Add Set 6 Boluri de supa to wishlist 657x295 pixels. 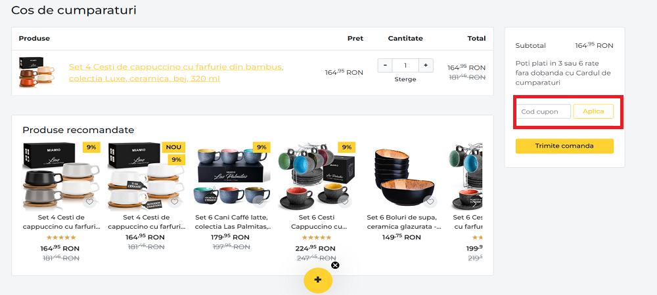(x=430, y=201)
